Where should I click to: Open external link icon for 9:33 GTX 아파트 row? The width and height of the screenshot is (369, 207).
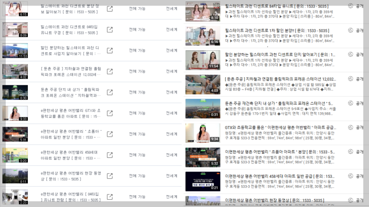click(110, 113)
